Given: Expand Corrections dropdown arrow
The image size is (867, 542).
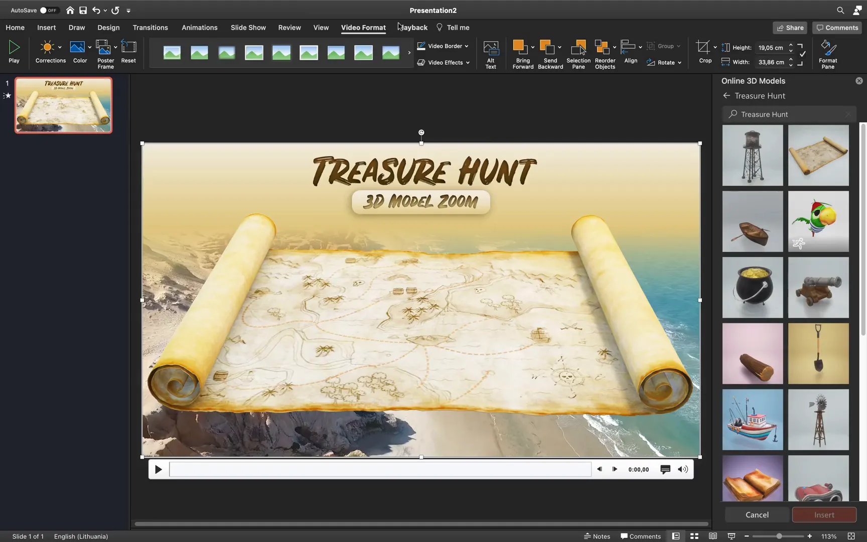Looking at the screenshot, I should (60, 47).
